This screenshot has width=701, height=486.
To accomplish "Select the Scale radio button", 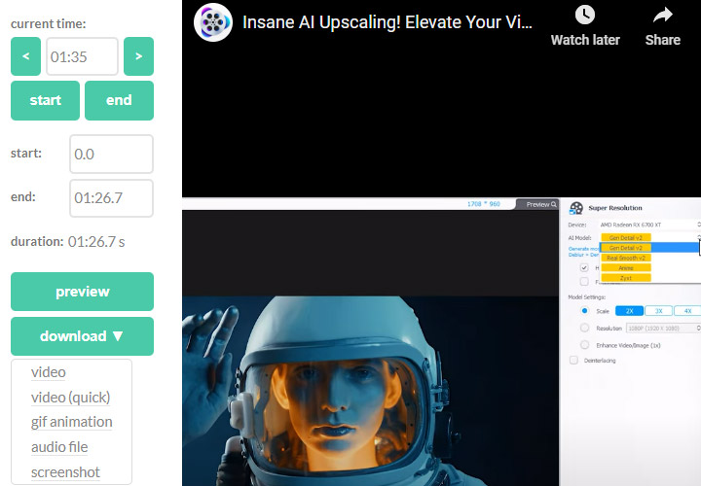I will [x=584, y=311].
